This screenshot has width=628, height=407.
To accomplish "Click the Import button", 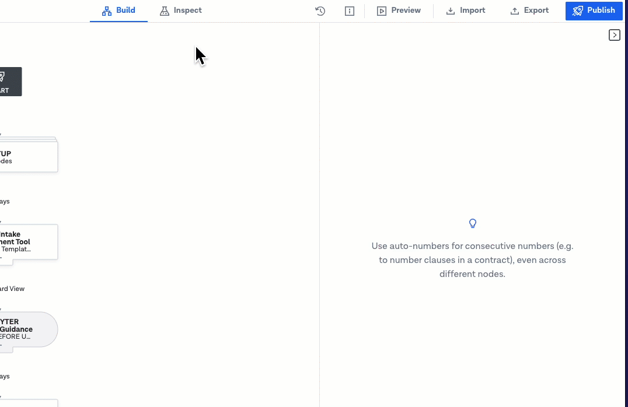I will [x=465, y=11].
